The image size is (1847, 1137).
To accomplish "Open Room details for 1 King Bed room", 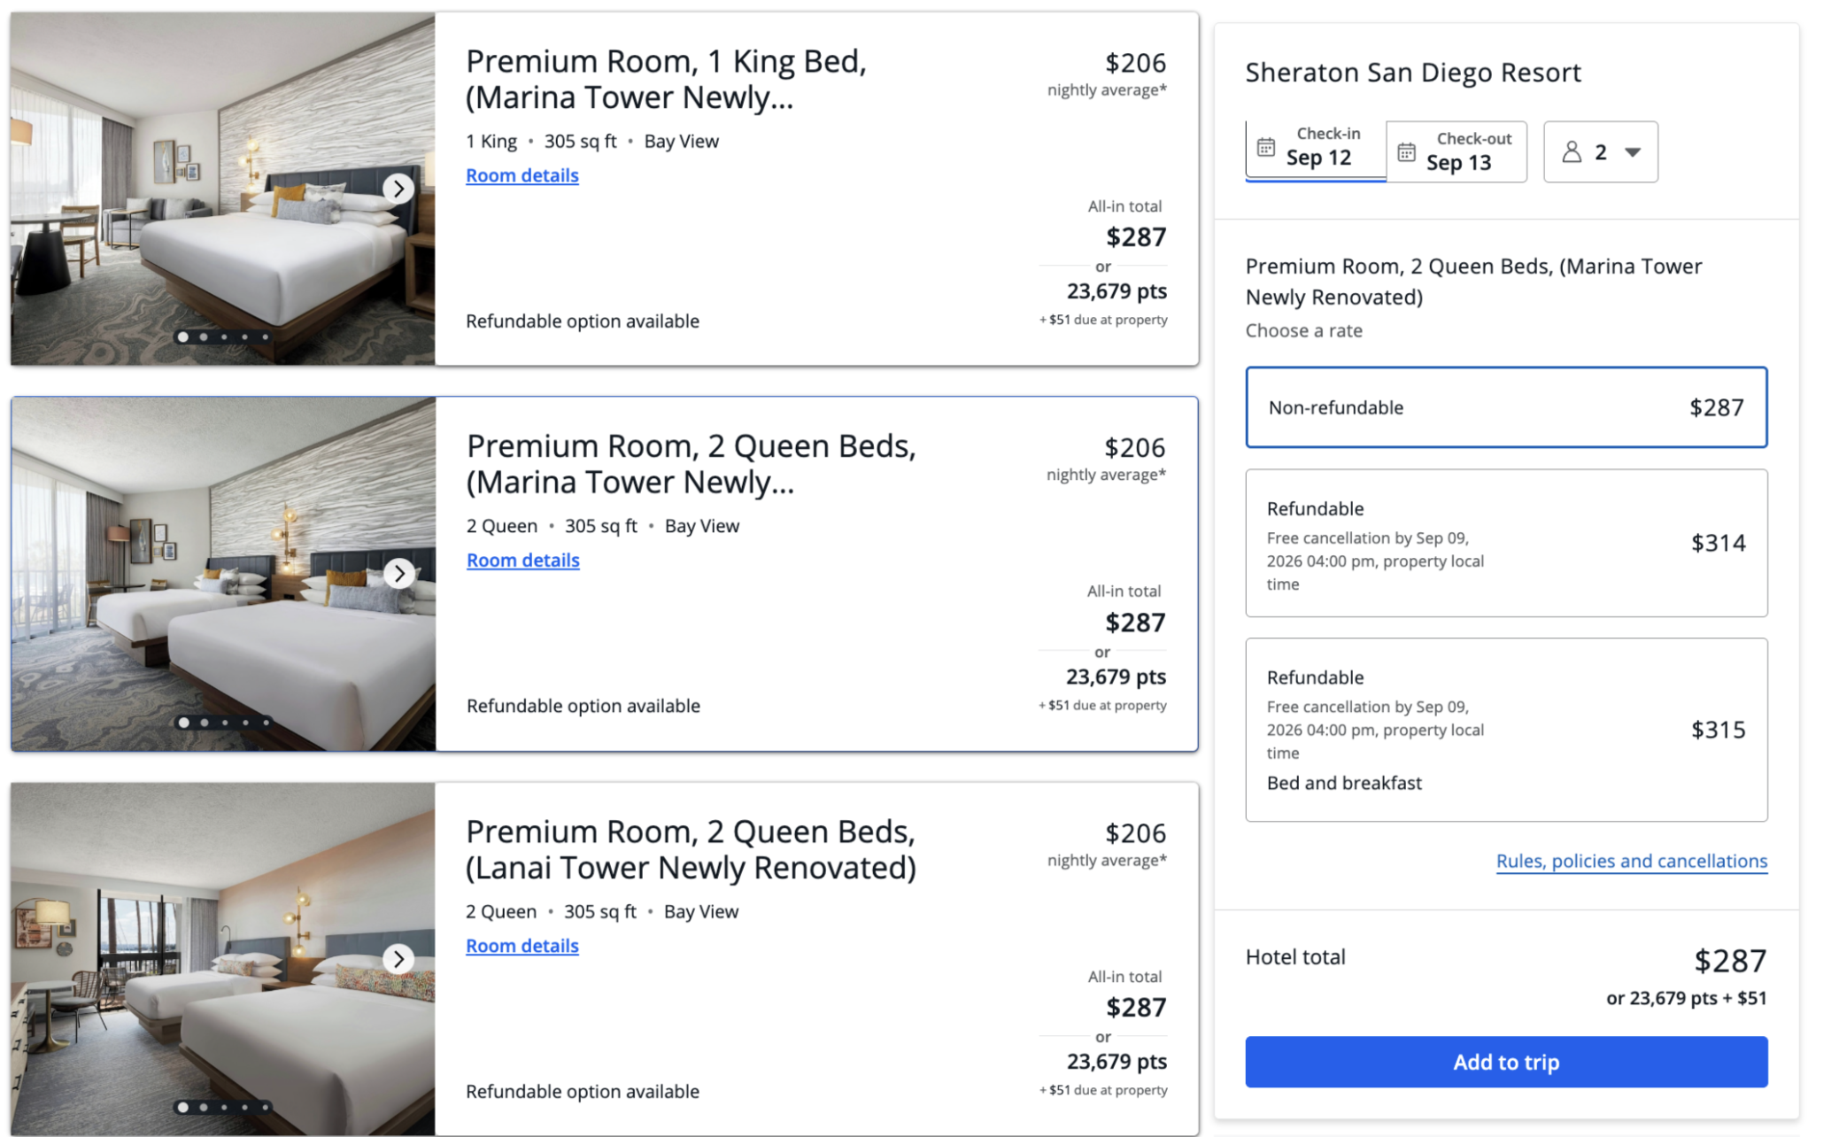I will click(522, 175).
